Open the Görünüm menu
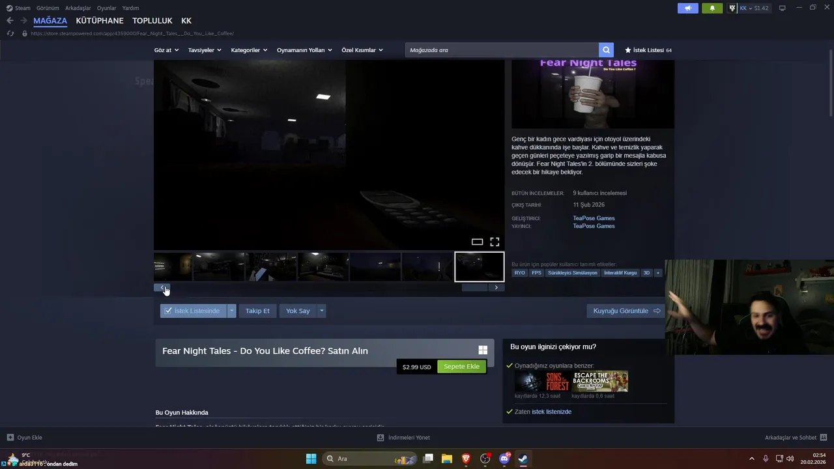 click(48, 8)
